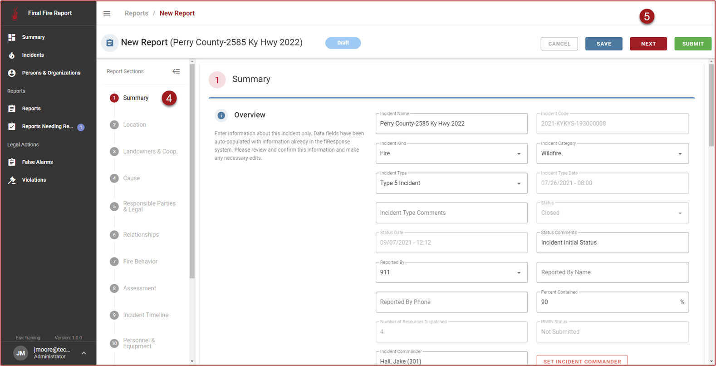Expand the user account menu chevron
716x366 pixels.
click(84, 353)
